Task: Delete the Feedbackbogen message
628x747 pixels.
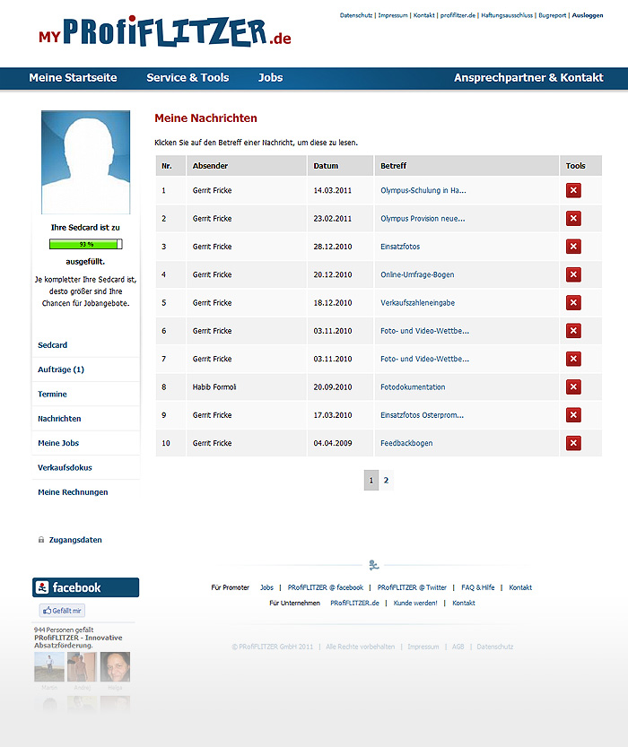Action: (x=573, y=444)
